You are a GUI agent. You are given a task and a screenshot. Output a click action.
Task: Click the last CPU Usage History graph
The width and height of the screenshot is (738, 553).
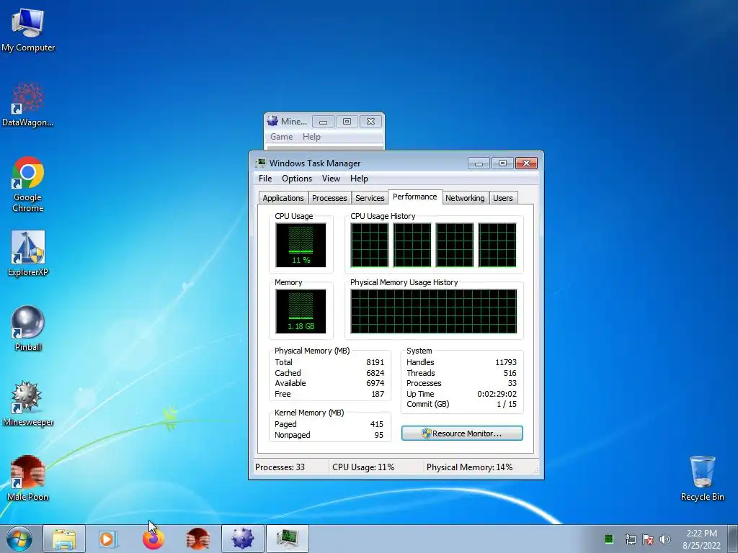(x=497, y=245)
